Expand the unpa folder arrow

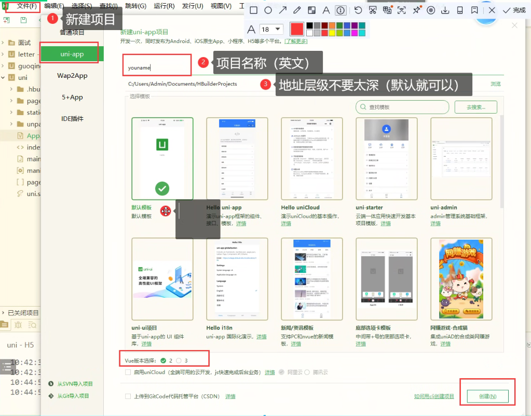point(11,124)
